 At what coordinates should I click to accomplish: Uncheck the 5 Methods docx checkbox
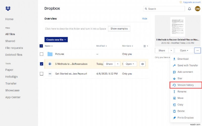(x=41, y=64)
